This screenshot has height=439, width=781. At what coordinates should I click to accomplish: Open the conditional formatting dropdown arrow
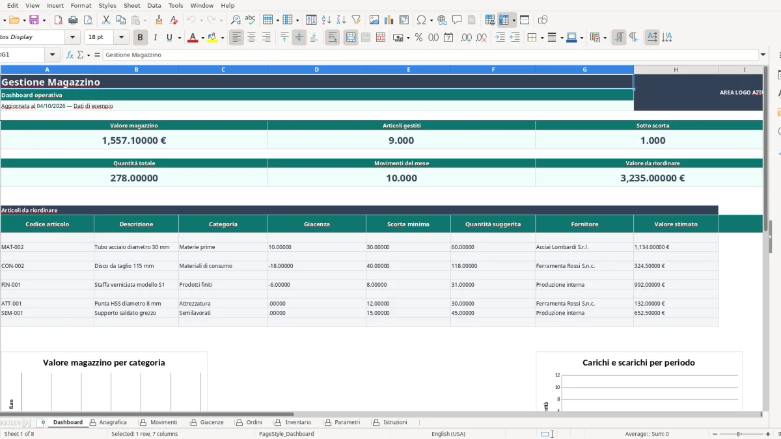(605, 38)
